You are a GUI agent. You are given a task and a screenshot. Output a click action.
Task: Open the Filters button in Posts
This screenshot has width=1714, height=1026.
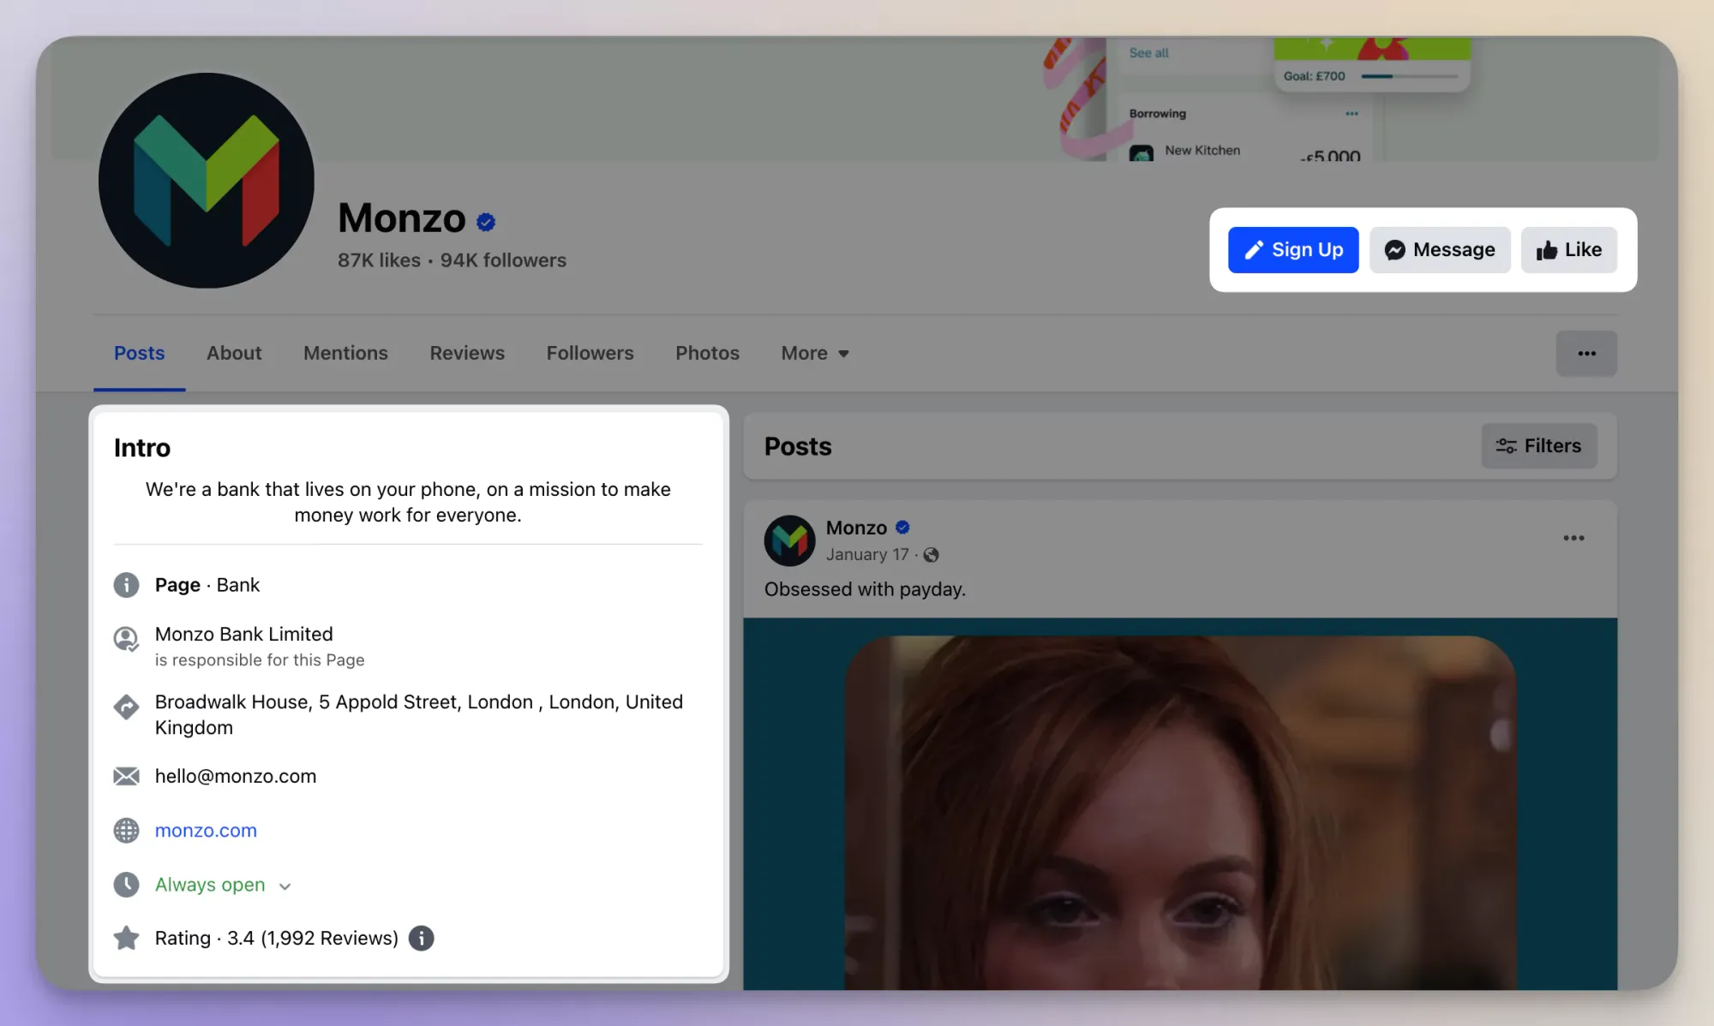click(1539, 445)
